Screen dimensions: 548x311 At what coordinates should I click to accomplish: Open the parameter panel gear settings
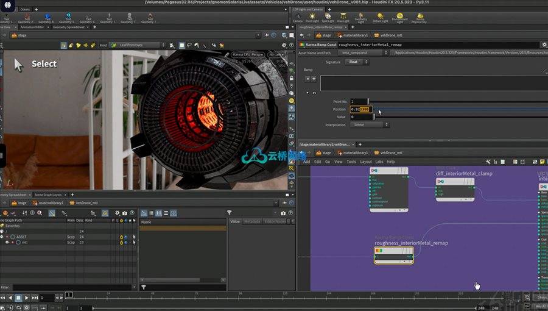[x=543, y=45]
